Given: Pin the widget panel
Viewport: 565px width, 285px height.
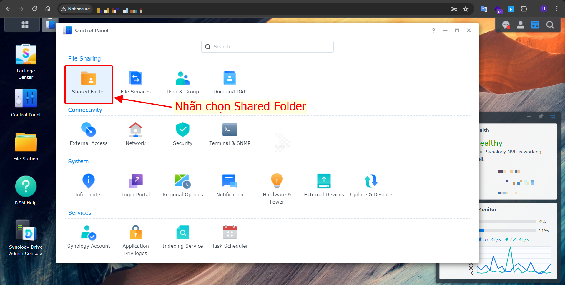Looking at the screenshot, I should pos(541,117).
